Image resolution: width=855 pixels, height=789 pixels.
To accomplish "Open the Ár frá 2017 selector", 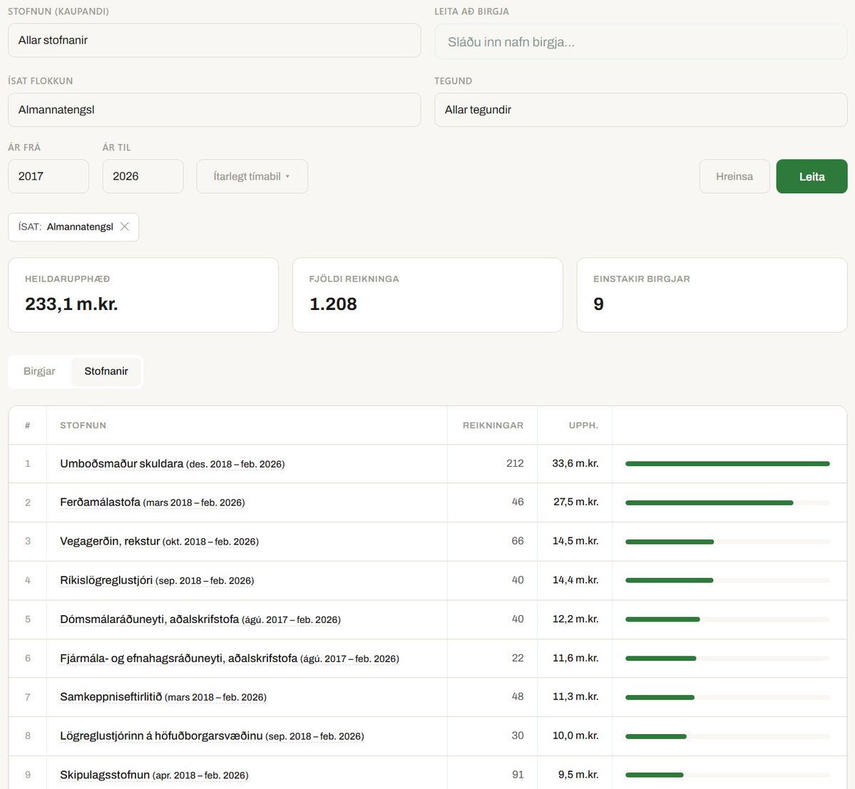I will tap(48, 177).
